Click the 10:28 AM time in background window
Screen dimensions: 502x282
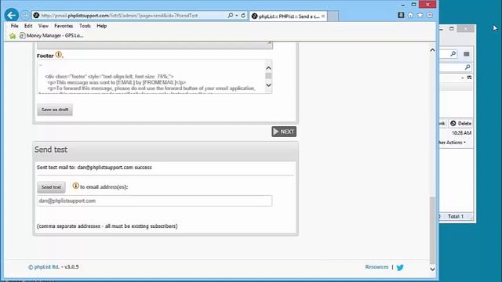tap(461, 133)
